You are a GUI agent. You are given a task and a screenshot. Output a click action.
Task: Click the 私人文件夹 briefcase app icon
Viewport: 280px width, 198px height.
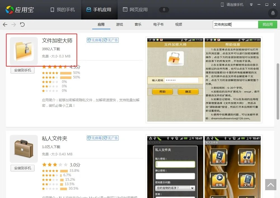[24, 148]
